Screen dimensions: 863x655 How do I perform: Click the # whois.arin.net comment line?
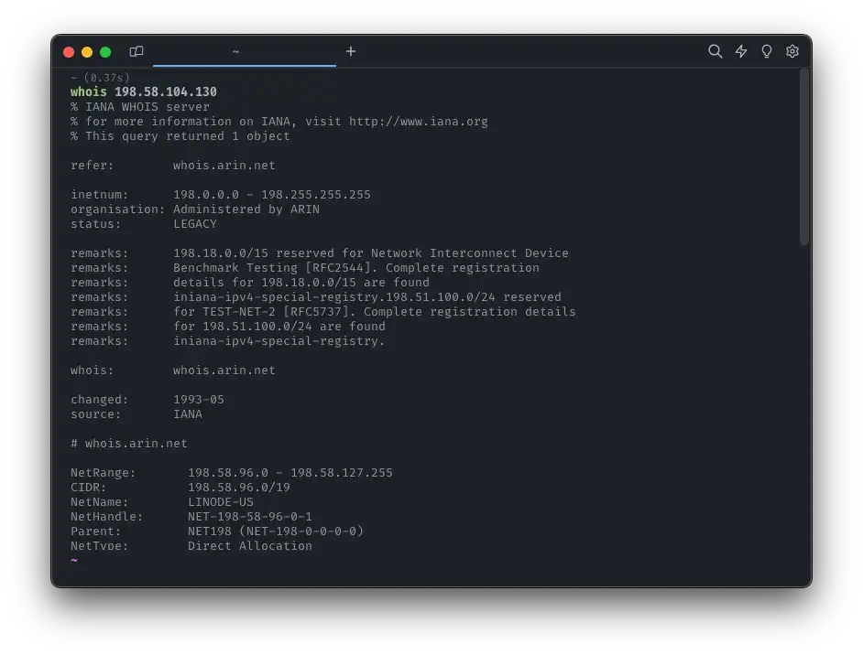129,443
